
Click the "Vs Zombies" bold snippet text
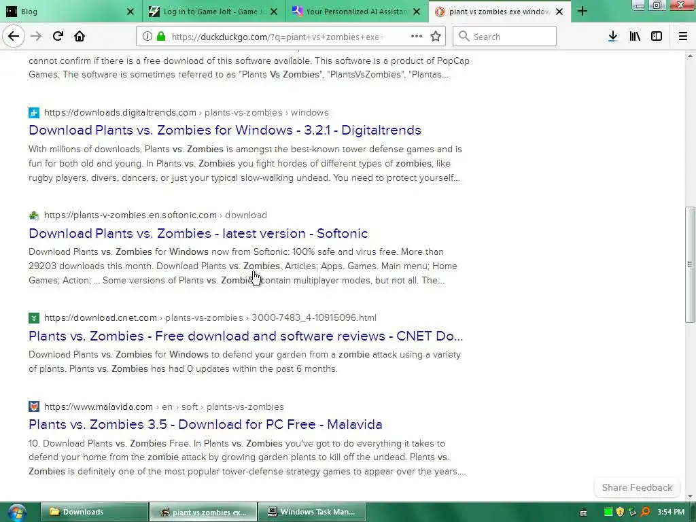(x=294, y=75)
